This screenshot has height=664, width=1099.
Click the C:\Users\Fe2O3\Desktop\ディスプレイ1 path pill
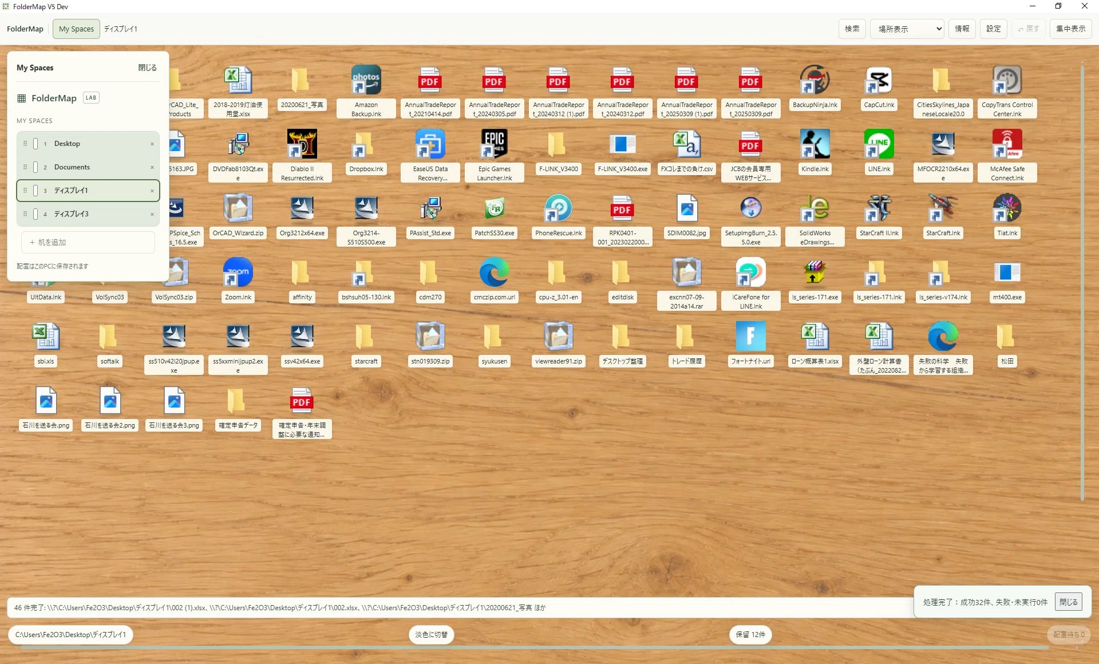pos(70,634)
